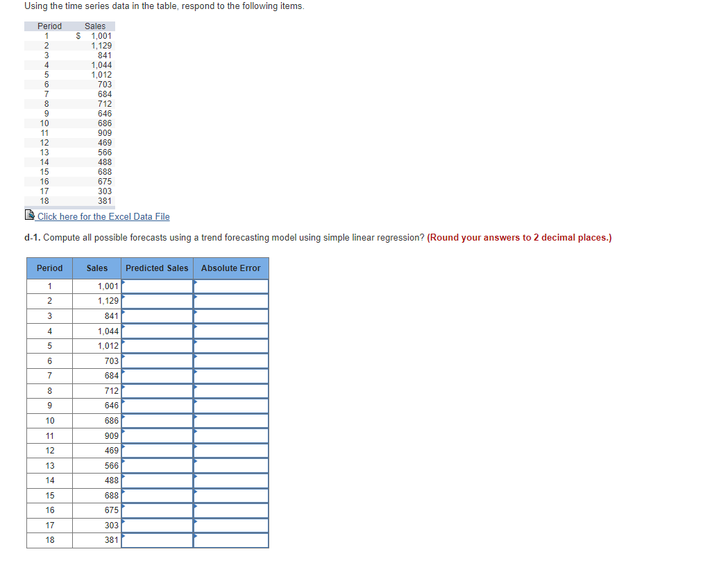Image resolution: width=705 pixels, height=572 pixels.
Task: Select Predicted Sales input for period 15
Action: point(158,496)
